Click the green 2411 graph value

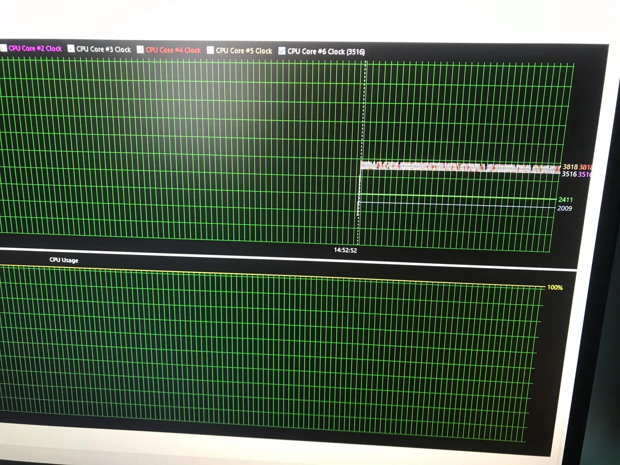565,200
